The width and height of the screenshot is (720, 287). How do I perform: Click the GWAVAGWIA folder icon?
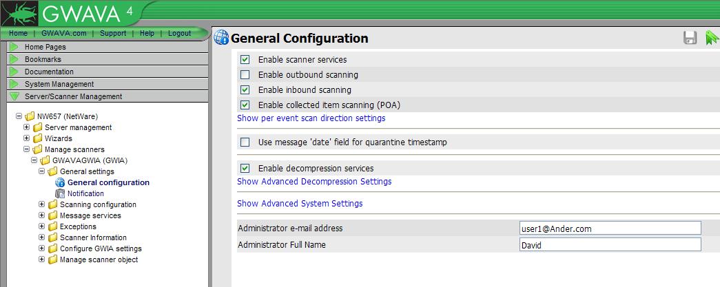click(45, 160)
